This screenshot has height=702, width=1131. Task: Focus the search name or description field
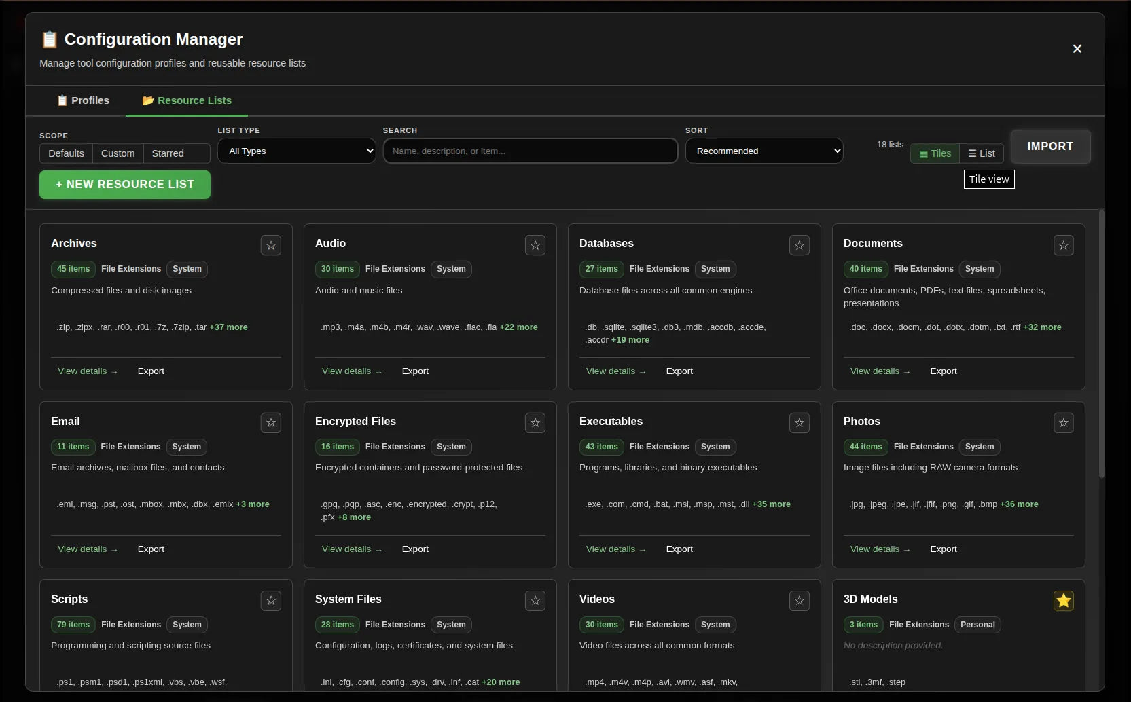531,151
